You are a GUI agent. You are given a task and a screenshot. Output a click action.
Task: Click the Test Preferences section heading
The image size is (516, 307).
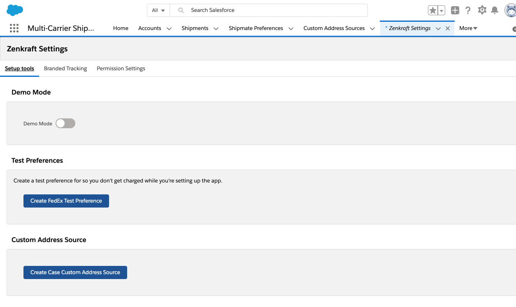[x=37, y=161]
